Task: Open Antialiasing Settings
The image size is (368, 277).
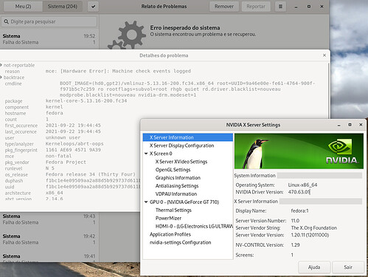Action: pyautogui.click(x=177, y=186)
